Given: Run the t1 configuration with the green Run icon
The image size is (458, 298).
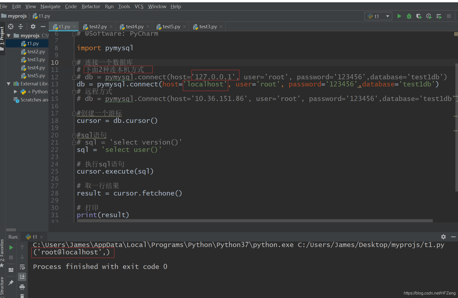Looking at the screenshot, I should 399,16.
